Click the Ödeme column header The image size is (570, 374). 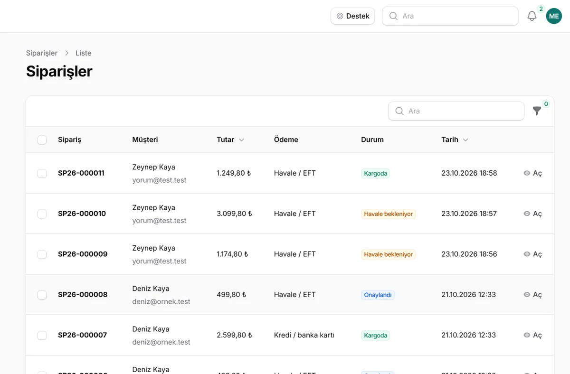(x=286, y=140)
